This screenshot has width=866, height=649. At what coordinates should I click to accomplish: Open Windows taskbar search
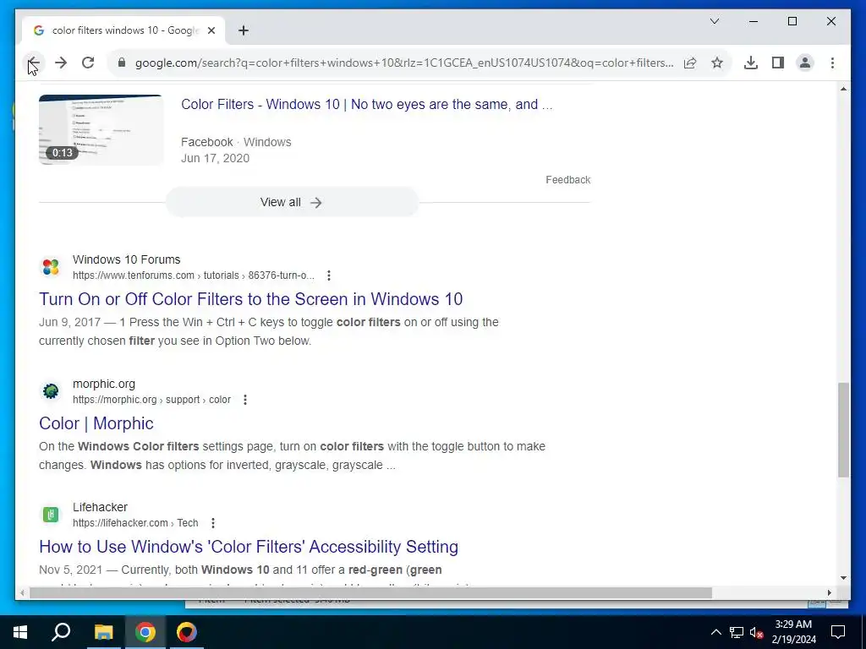pos(61,632)
